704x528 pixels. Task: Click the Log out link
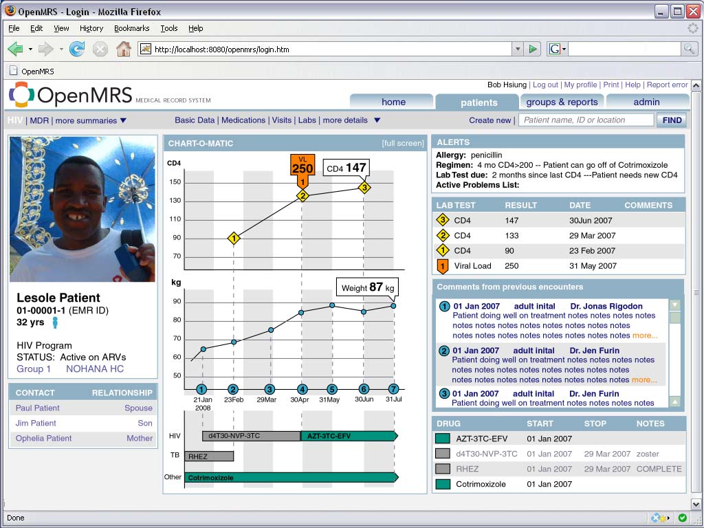coord(545,85)
